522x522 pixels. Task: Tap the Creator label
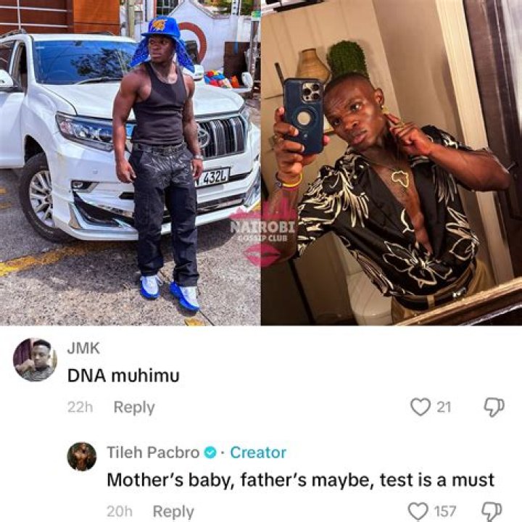point(258,452)
